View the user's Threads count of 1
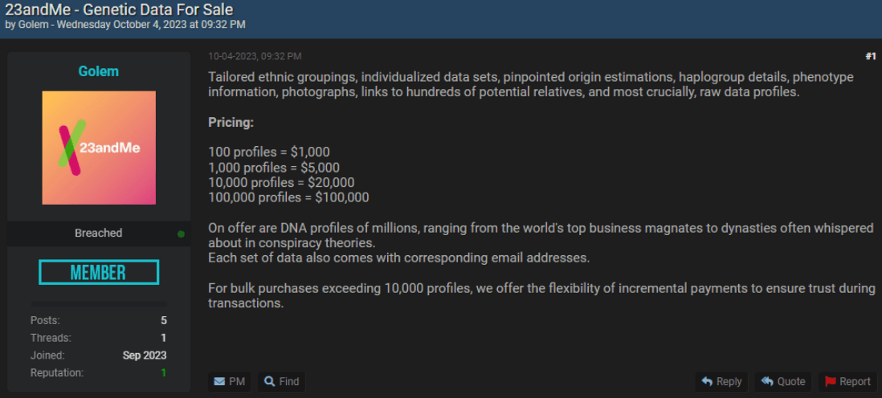The height and width of the screenshot is (398, 882). click(x=164, y=338)
